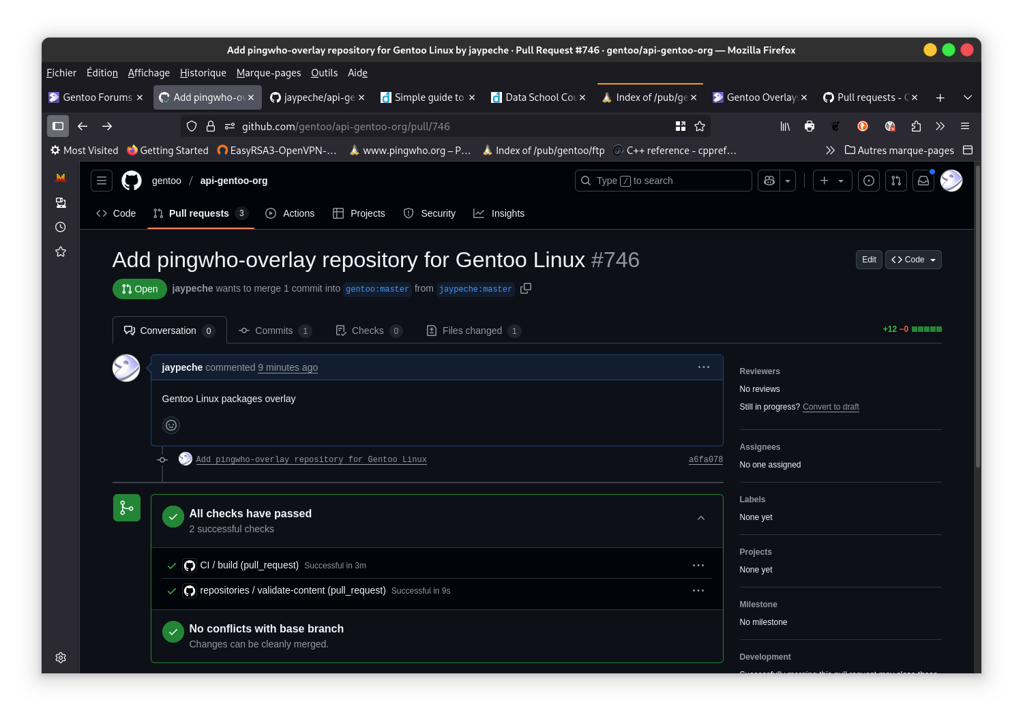Open validate-content check options menu
Screen dimensions: 1023x719
coord(698,591)
